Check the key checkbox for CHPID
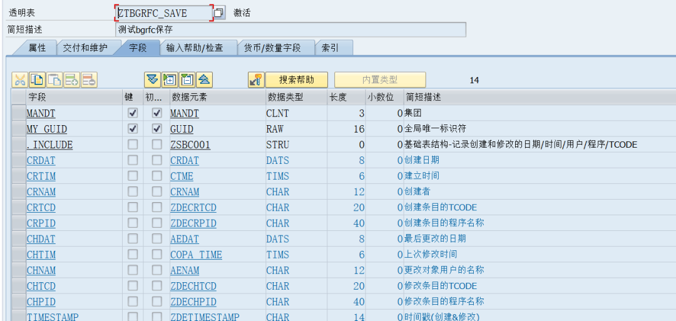676x321 pixels. click(133, 301)
